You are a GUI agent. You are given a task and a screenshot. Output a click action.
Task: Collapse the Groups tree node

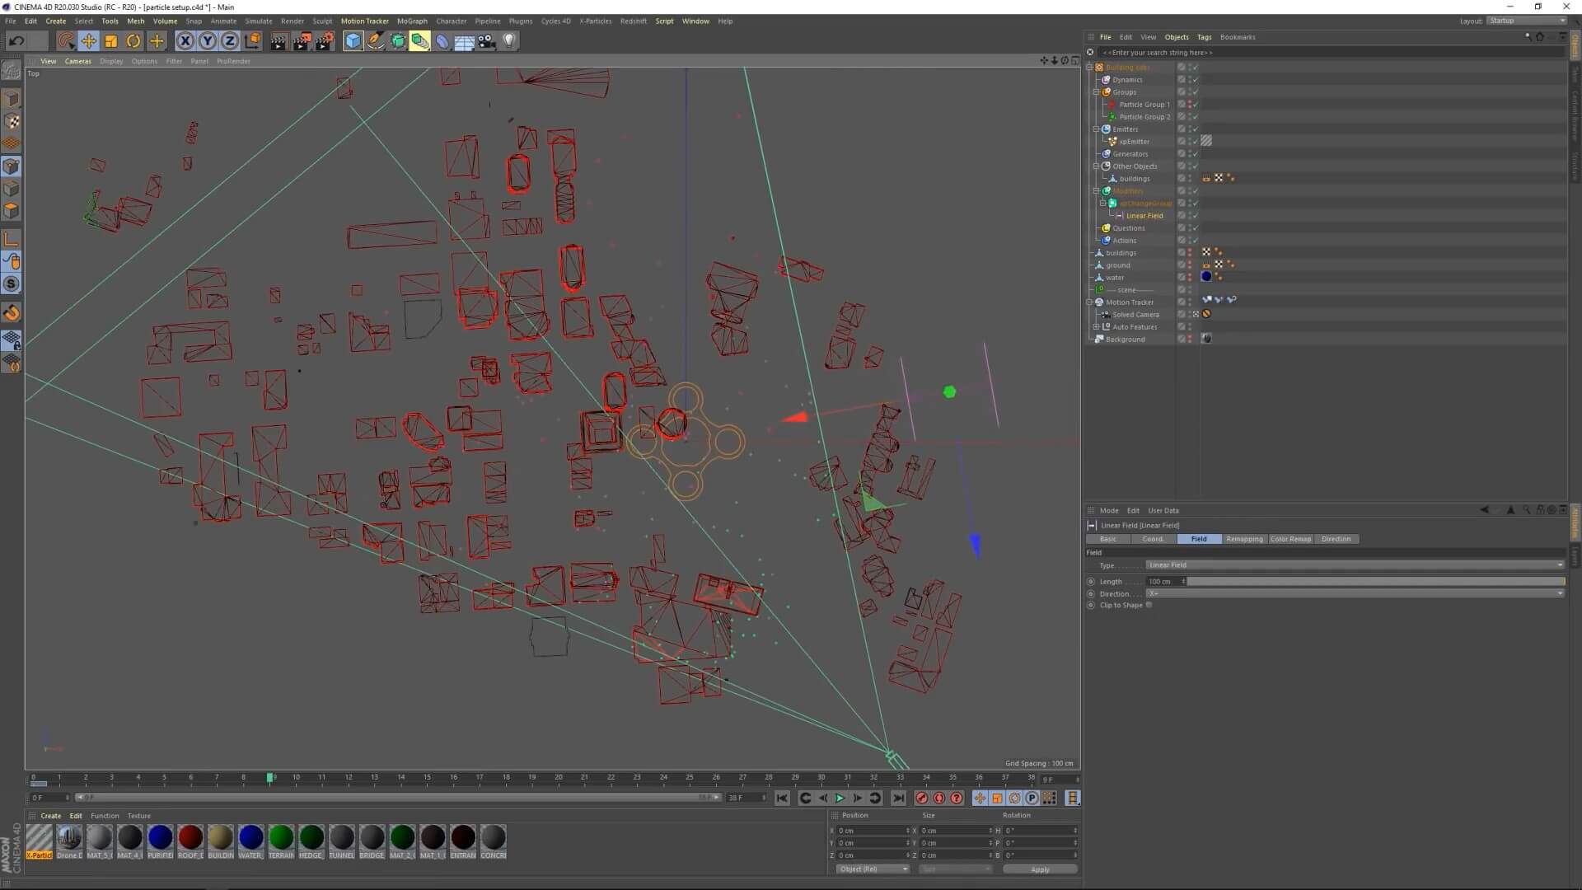pos(1097,92)
